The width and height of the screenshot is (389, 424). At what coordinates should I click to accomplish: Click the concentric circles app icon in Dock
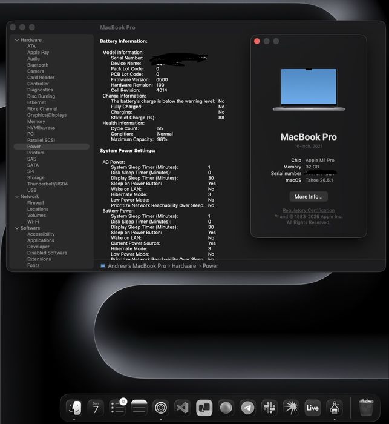[x=161, y=408]
